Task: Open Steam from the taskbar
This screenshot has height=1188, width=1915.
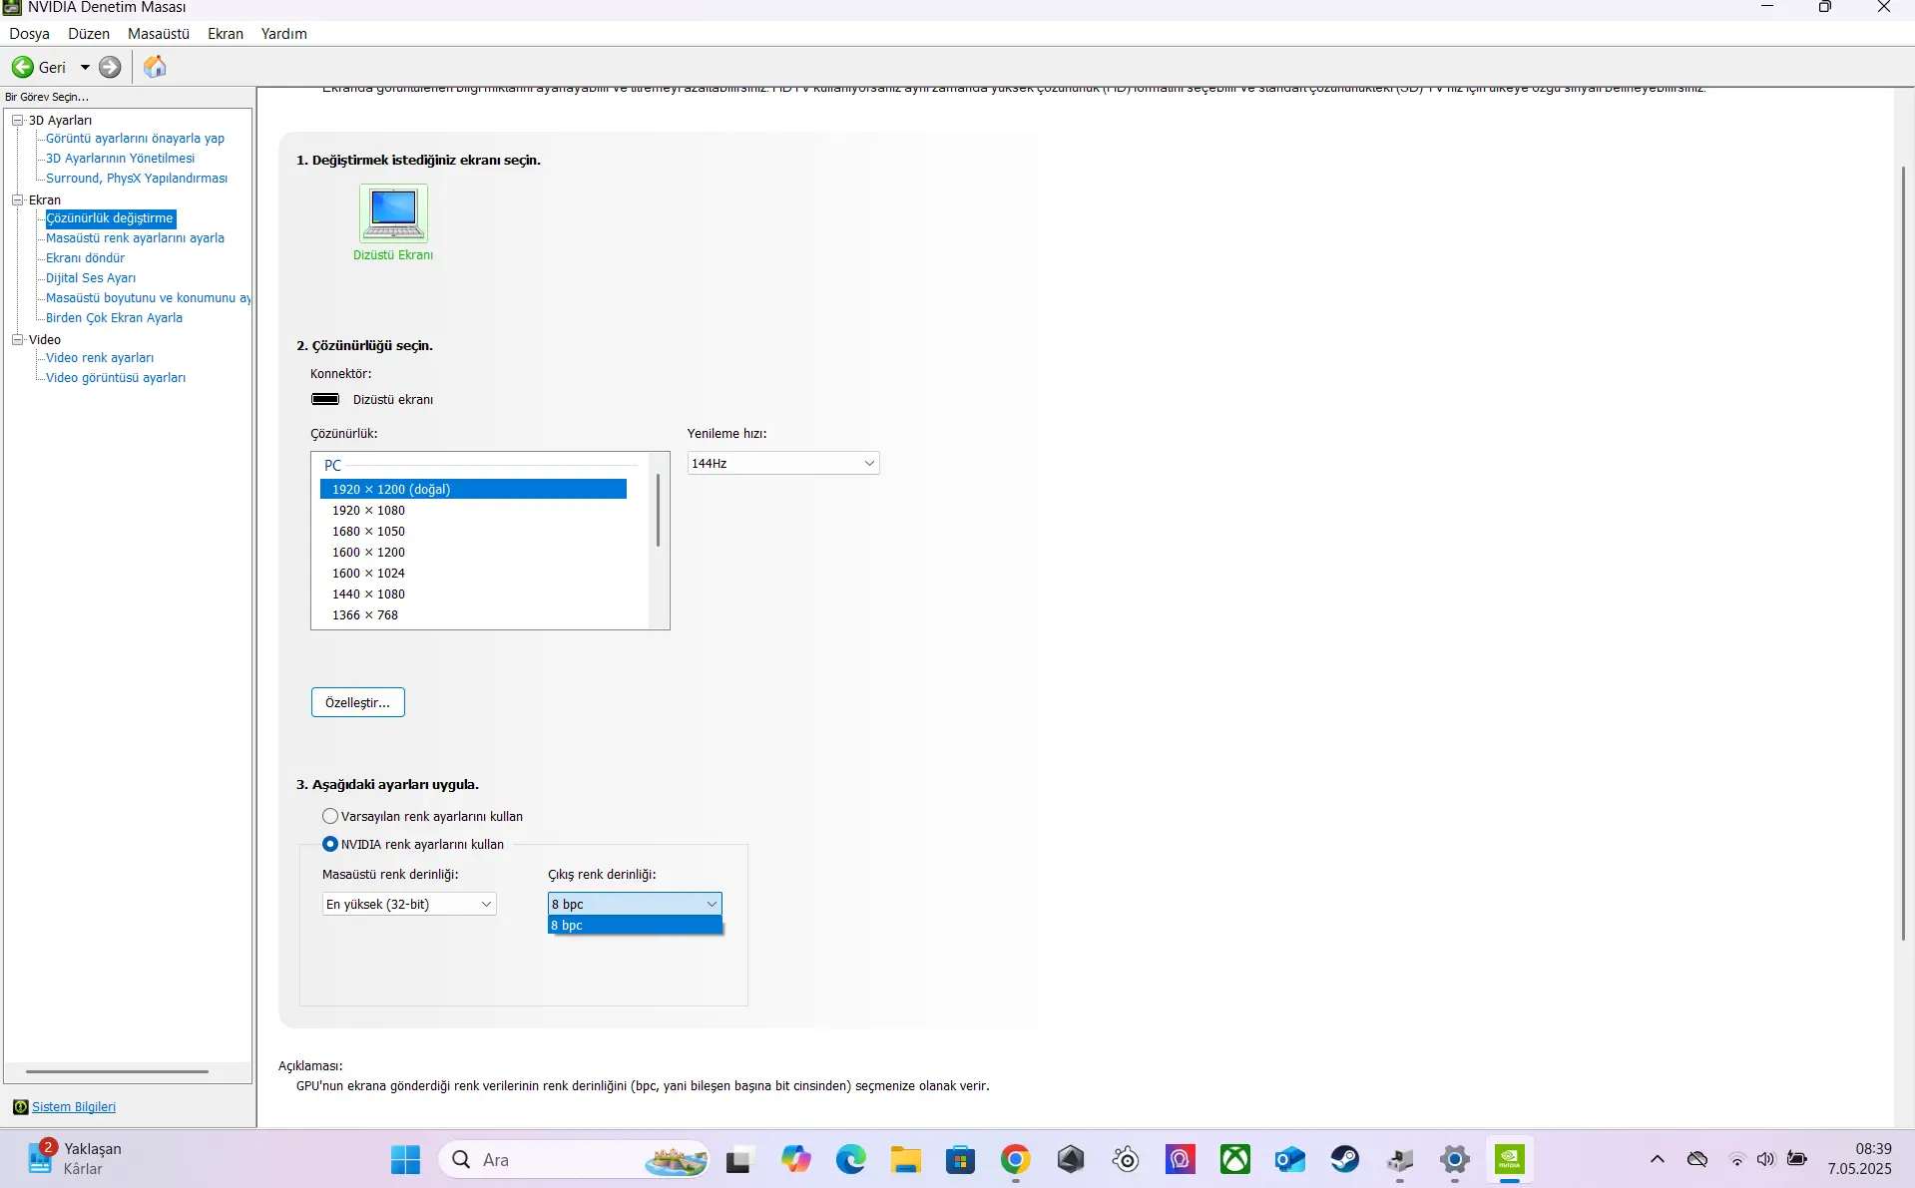Action: 1345,1160
